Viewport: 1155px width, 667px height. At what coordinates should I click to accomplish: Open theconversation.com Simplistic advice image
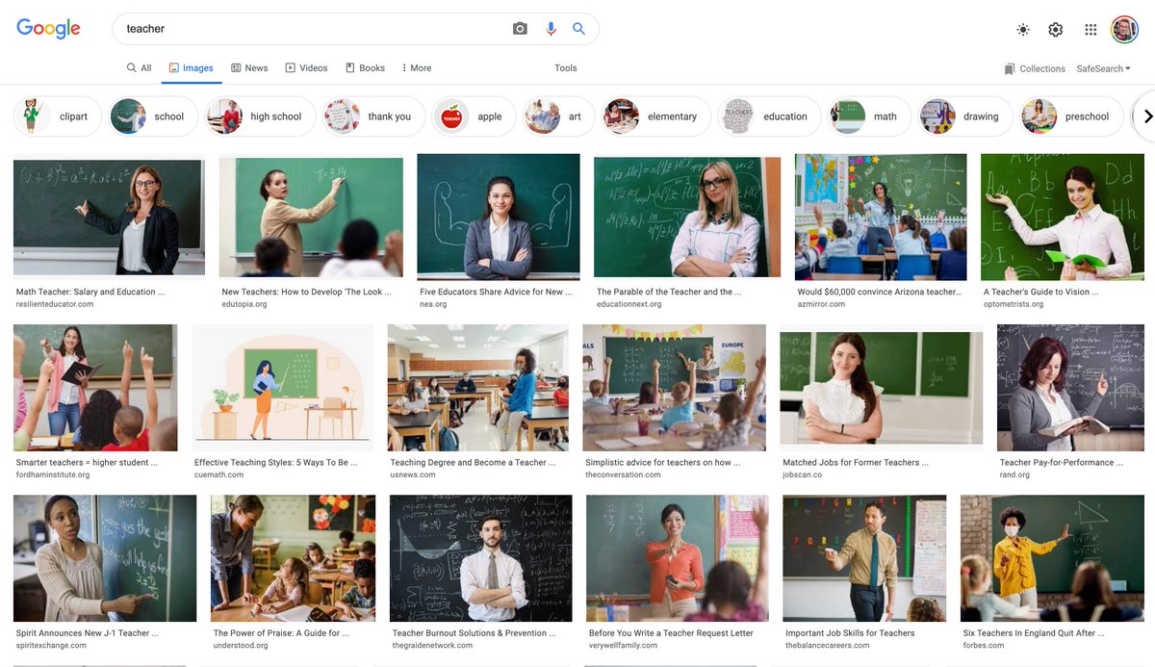click(675, 388)
